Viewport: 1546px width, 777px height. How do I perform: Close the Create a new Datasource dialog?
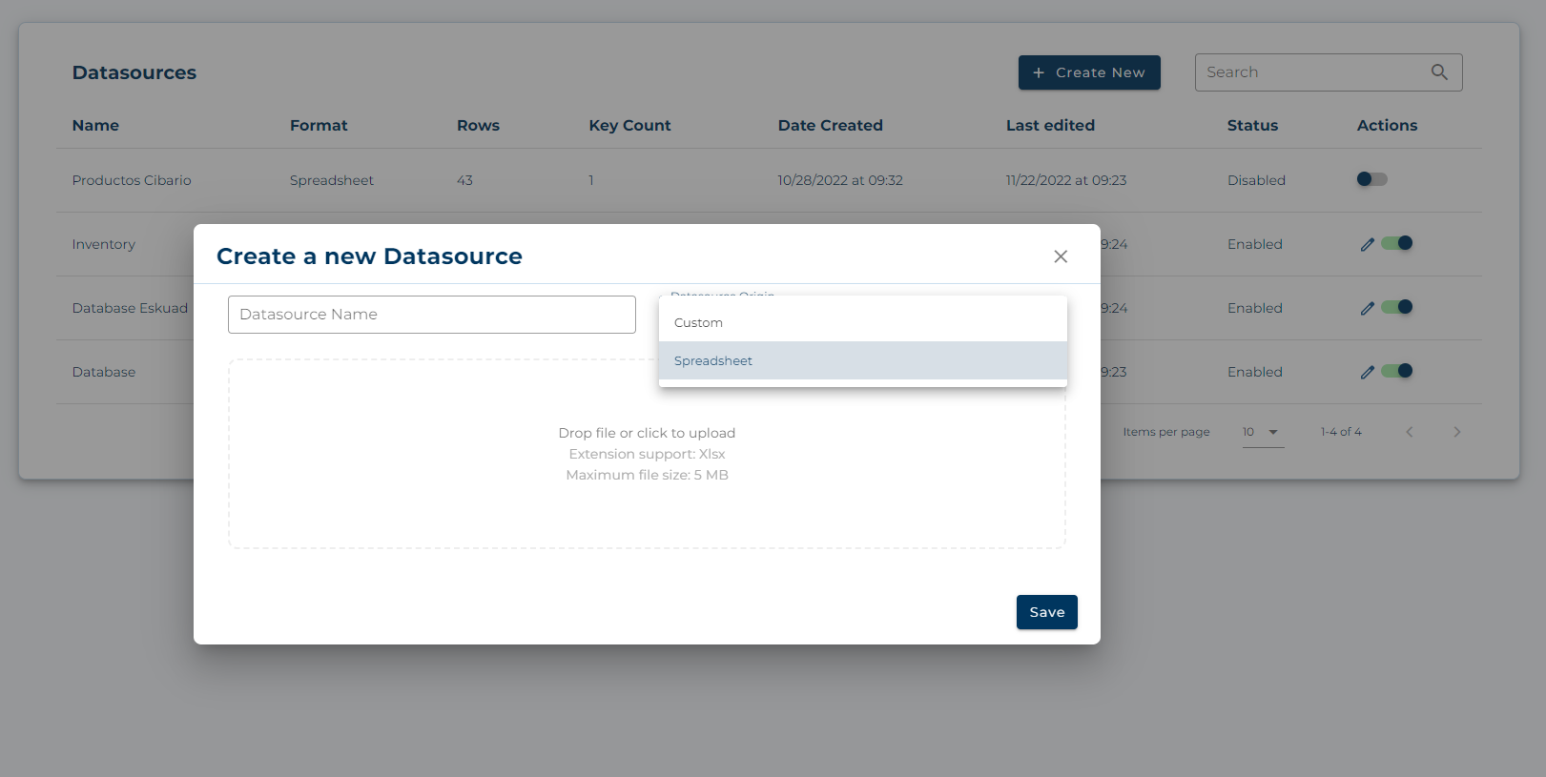click(1060, 256)
